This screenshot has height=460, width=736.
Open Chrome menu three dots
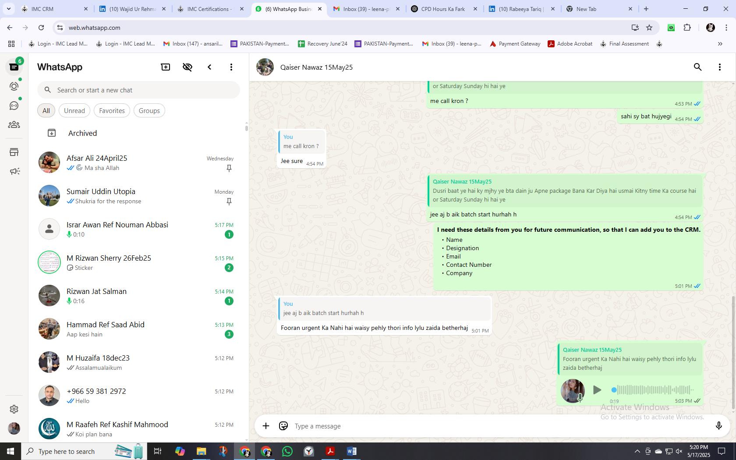[x=725, y=28]
